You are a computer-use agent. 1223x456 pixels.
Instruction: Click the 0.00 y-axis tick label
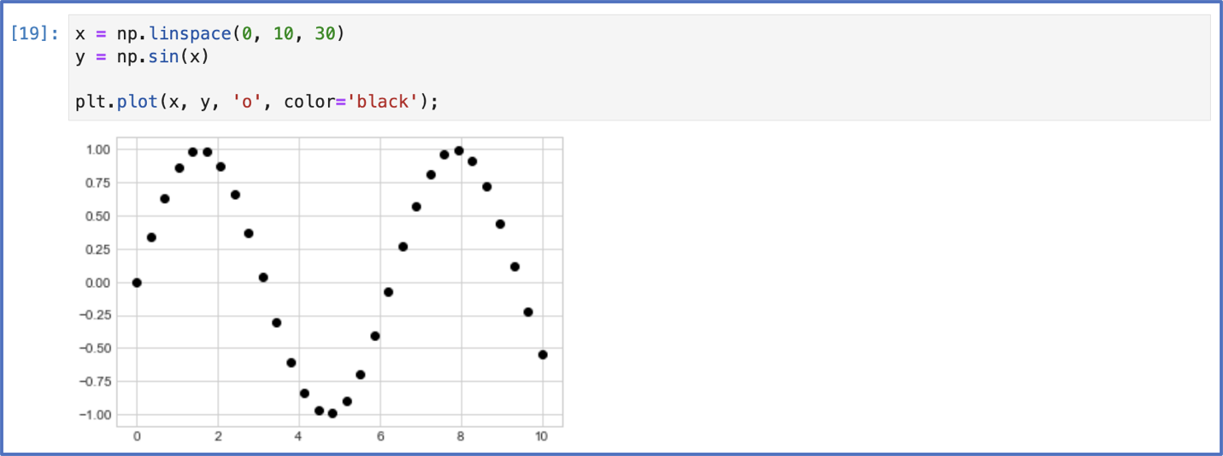click(x=97, y=283)
